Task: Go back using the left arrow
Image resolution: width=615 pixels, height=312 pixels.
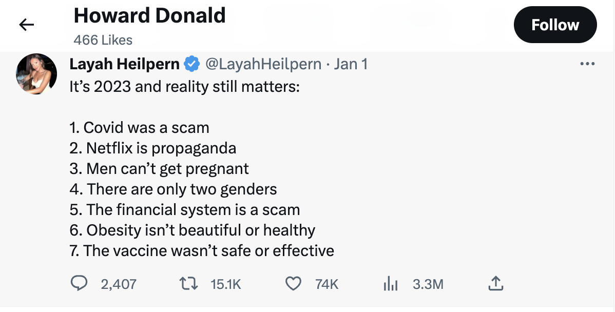Action: tap(26, 25)
